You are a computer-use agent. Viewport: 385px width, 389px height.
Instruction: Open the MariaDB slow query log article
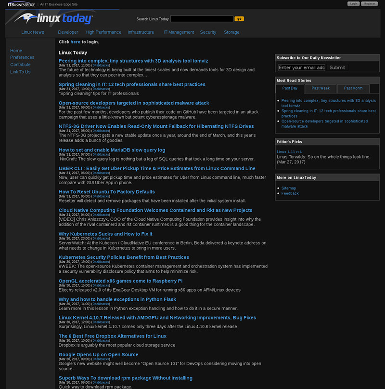112,150
